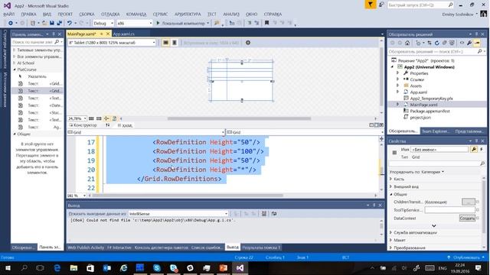Image resolution: width=490 pixels, height=275 pixels.
Task: Open the Output source IntelliSense dropdown
Action: [x=178, y=214]
